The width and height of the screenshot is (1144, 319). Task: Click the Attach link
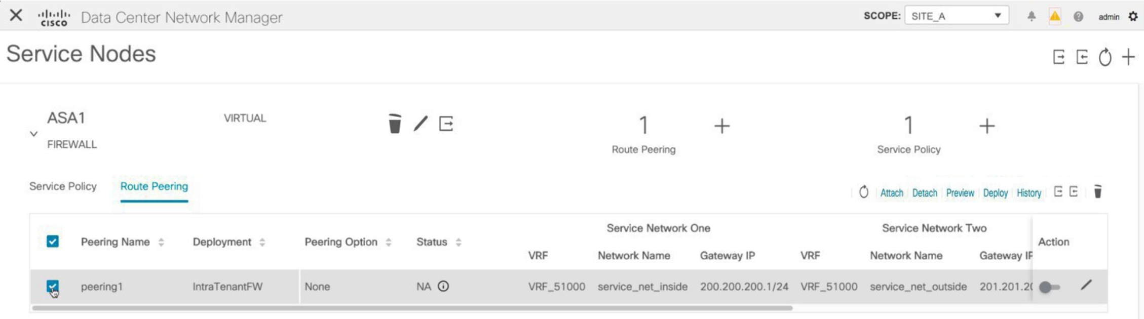892,193
